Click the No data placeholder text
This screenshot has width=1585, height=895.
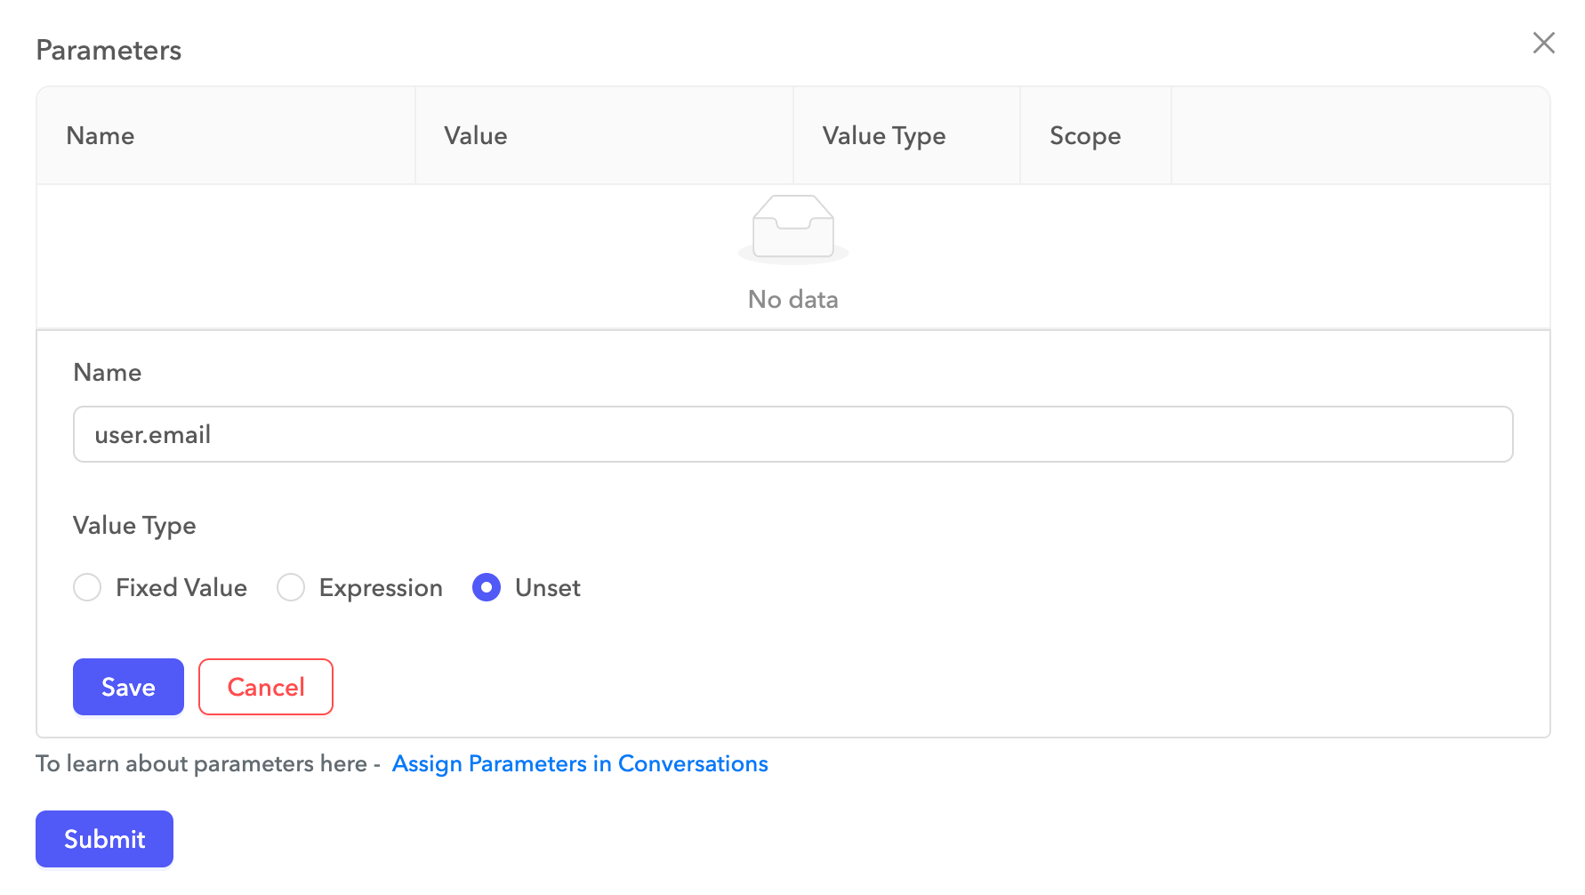[792, 300]
